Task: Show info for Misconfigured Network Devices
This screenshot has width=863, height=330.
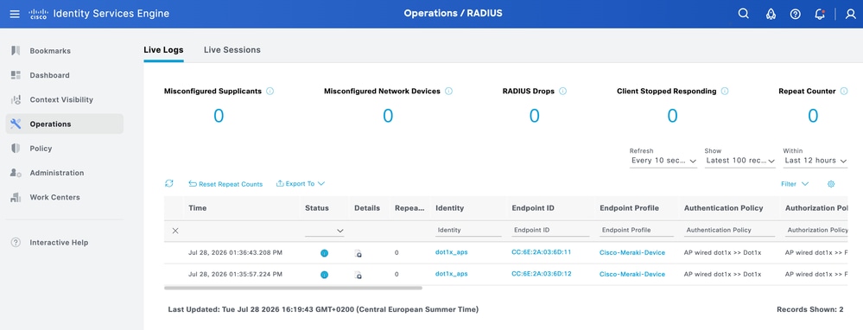Action: (448, 92)
